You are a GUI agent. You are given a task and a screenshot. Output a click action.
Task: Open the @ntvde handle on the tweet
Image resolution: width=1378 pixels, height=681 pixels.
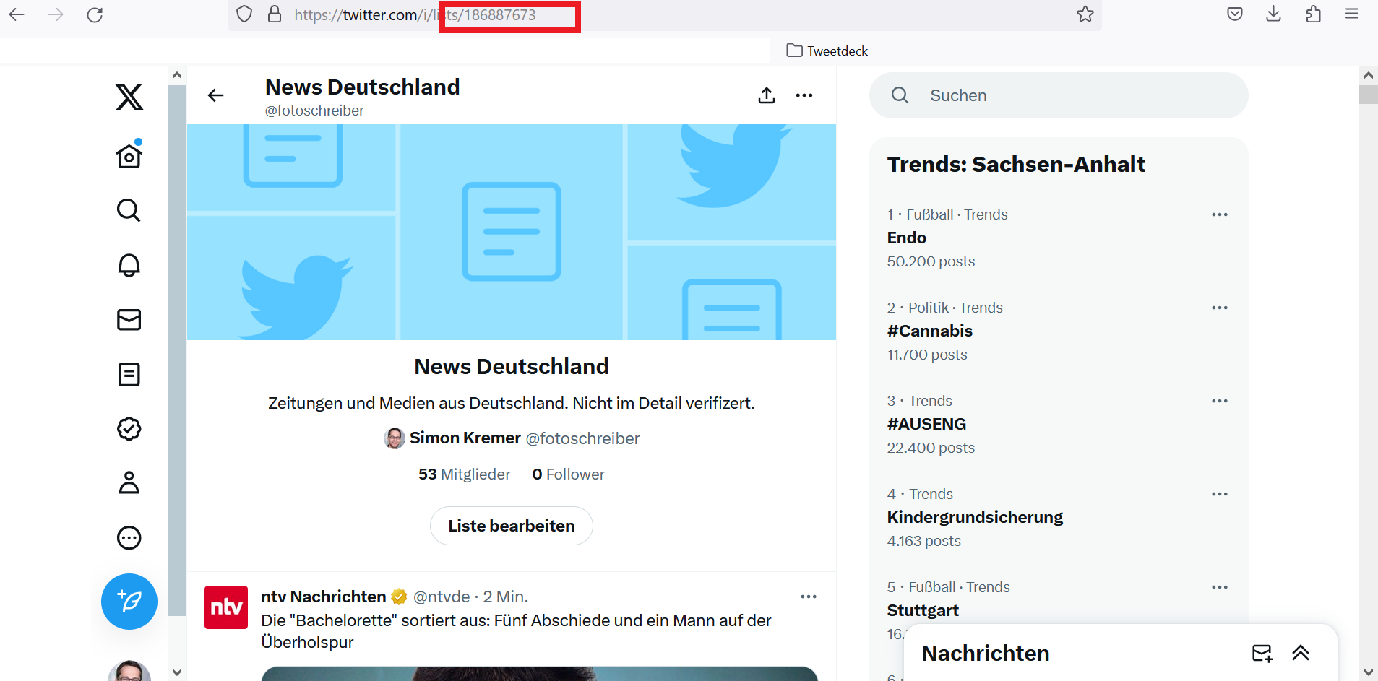click(442, 597)
